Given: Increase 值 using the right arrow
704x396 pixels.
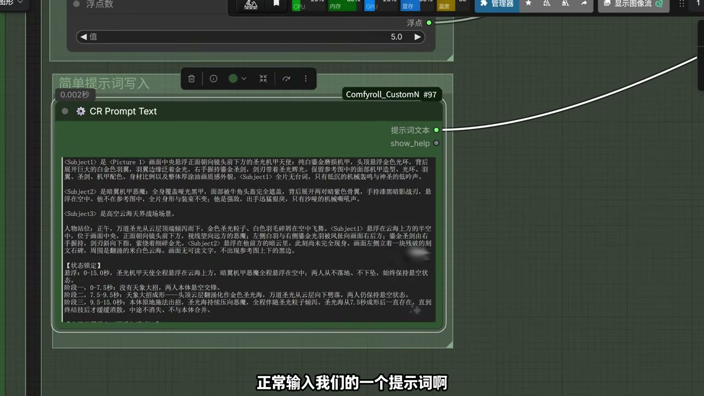Looking at the screenshot, I should 417,37.
